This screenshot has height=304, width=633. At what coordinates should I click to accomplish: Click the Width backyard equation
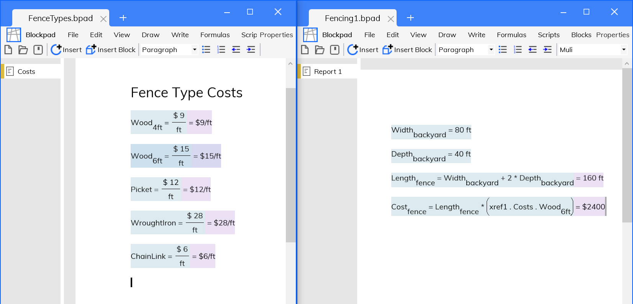pos(431,132)
